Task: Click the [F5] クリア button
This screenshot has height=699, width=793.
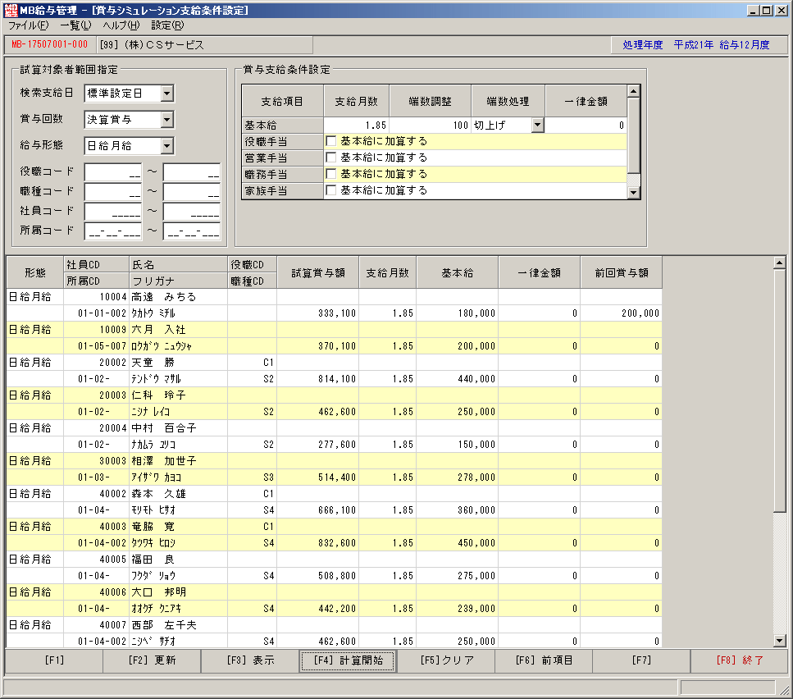Action: point(446,660)
